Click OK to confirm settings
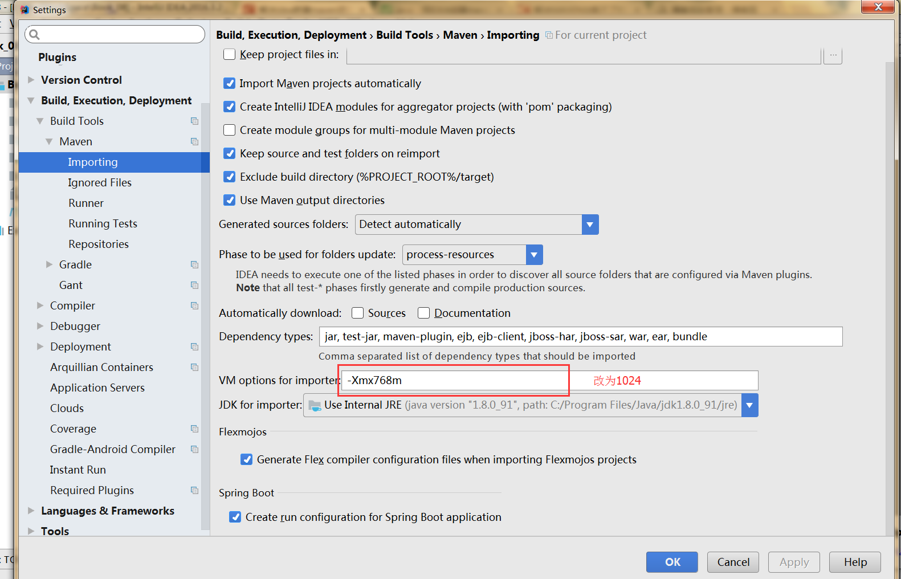The height and width of the screenshot is (579, 901). (x=672, y=562)
